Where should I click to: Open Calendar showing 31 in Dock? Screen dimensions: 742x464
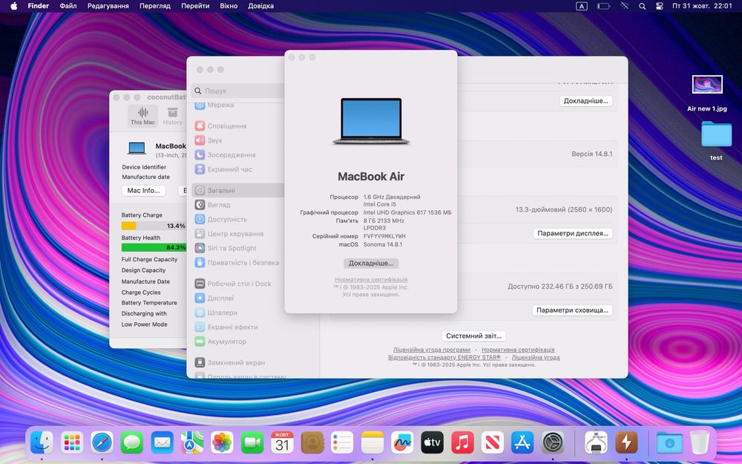pyautogui.click(x=282, y=442)
